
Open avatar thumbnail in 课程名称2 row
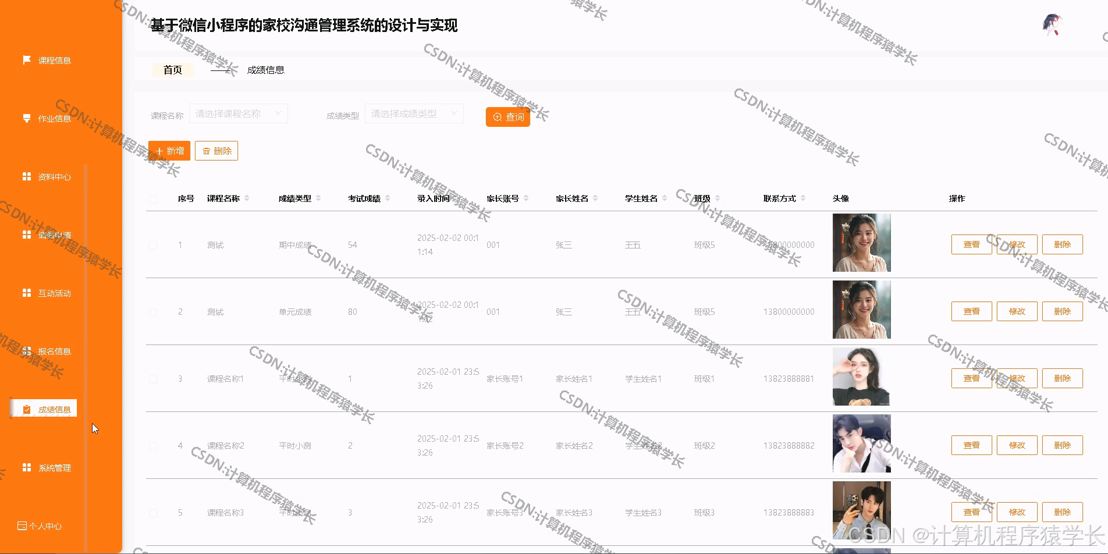[x=862, y=443]
